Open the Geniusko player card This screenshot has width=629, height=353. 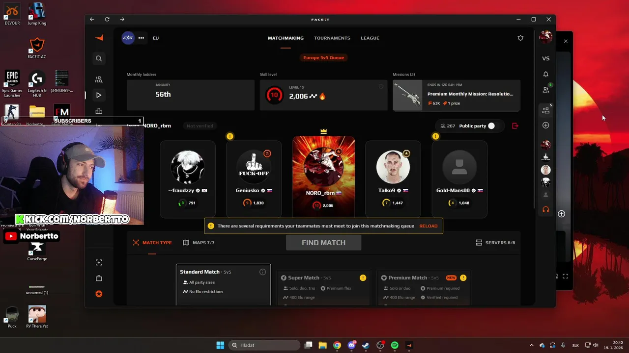(x=254, y=179)
